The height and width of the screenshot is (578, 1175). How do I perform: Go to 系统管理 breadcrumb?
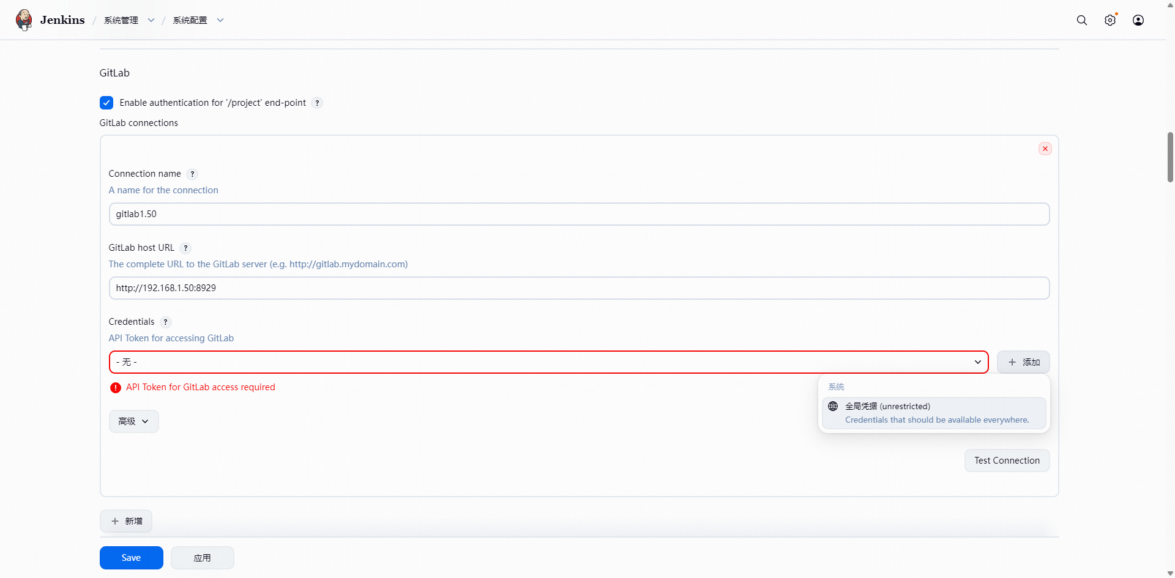tap(121, 20)
